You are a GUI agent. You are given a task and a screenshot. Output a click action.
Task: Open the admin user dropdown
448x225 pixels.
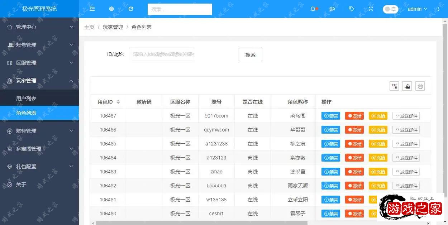pyautogui.click(x=417, y=9)
